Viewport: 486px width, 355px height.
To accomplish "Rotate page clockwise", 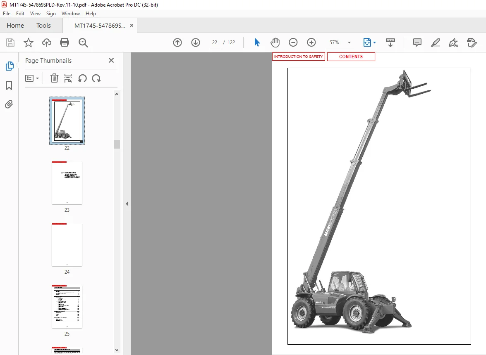I will [96, 78].
